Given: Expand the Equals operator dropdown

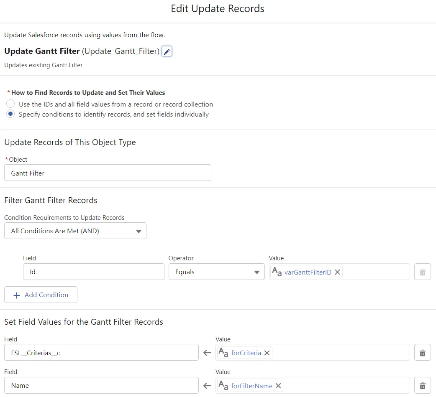Looking at the screenshot, I should click(x=216, y=272).
